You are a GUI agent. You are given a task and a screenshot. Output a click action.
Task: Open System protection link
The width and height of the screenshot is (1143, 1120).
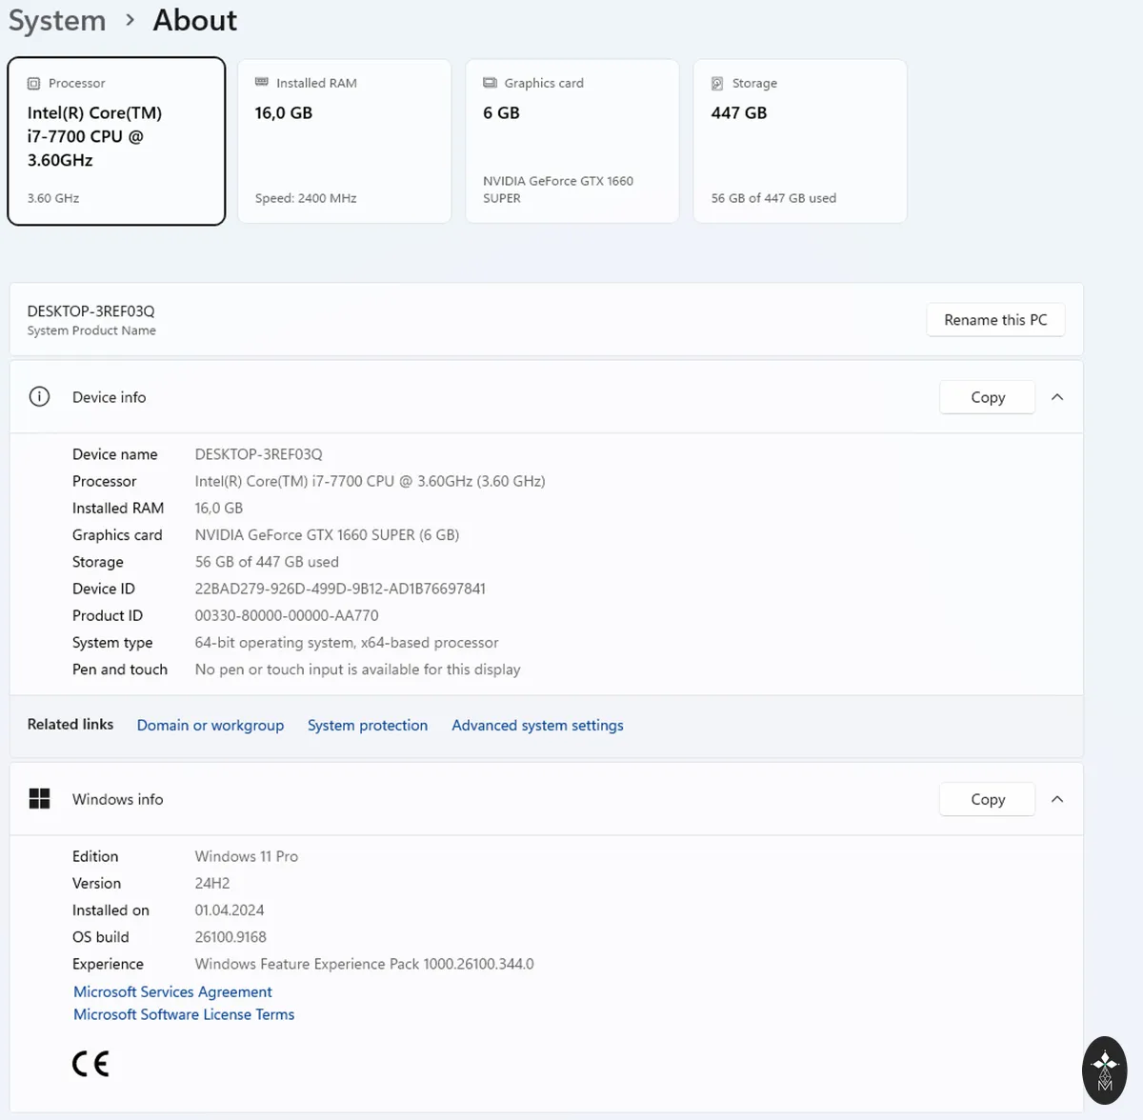click(368, 725)
